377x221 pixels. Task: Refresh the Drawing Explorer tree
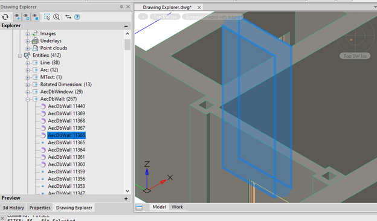click(5, 17)
